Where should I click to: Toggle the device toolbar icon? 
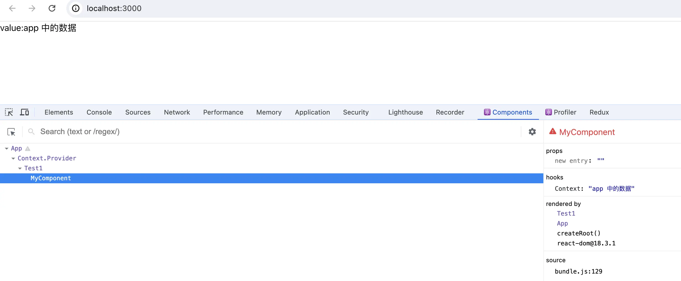[x=24, y=112]
